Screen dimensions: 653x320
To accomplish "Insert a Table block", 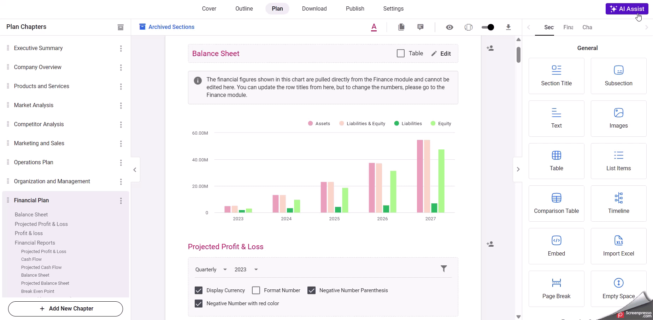I will pos(557,161).
